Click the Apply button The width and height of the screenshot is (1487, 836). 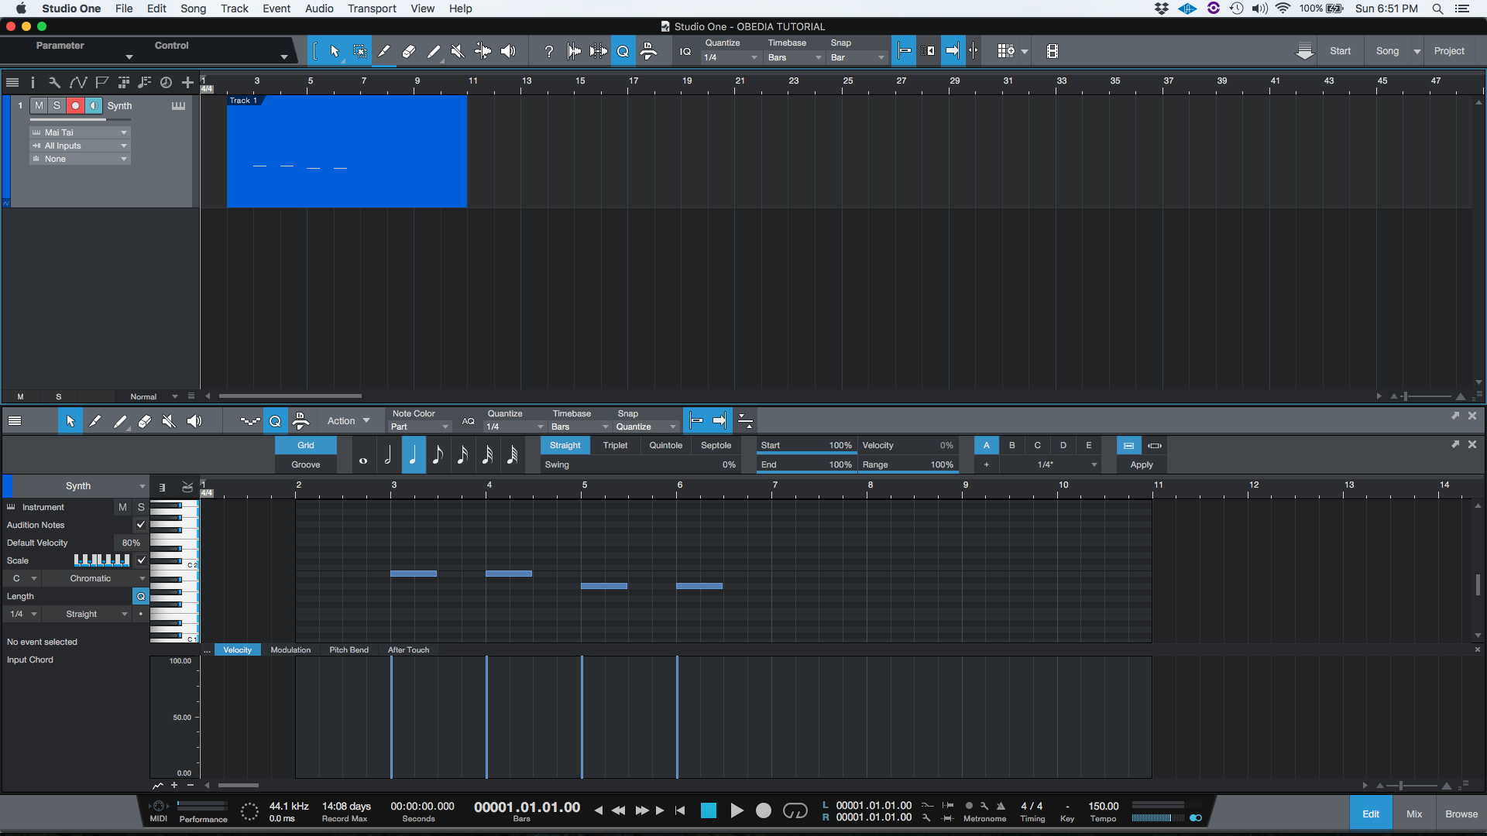tap(1141, 464)
